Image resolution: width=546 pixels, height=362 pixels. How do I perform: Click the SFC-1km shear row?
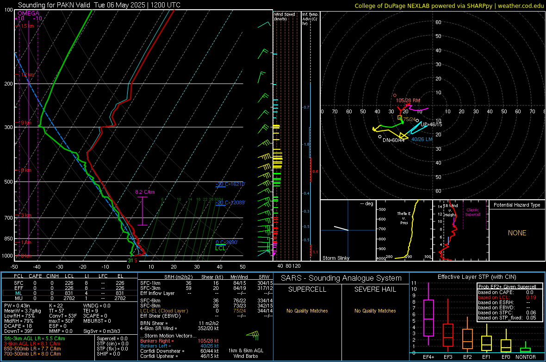[x=206, y=283]
